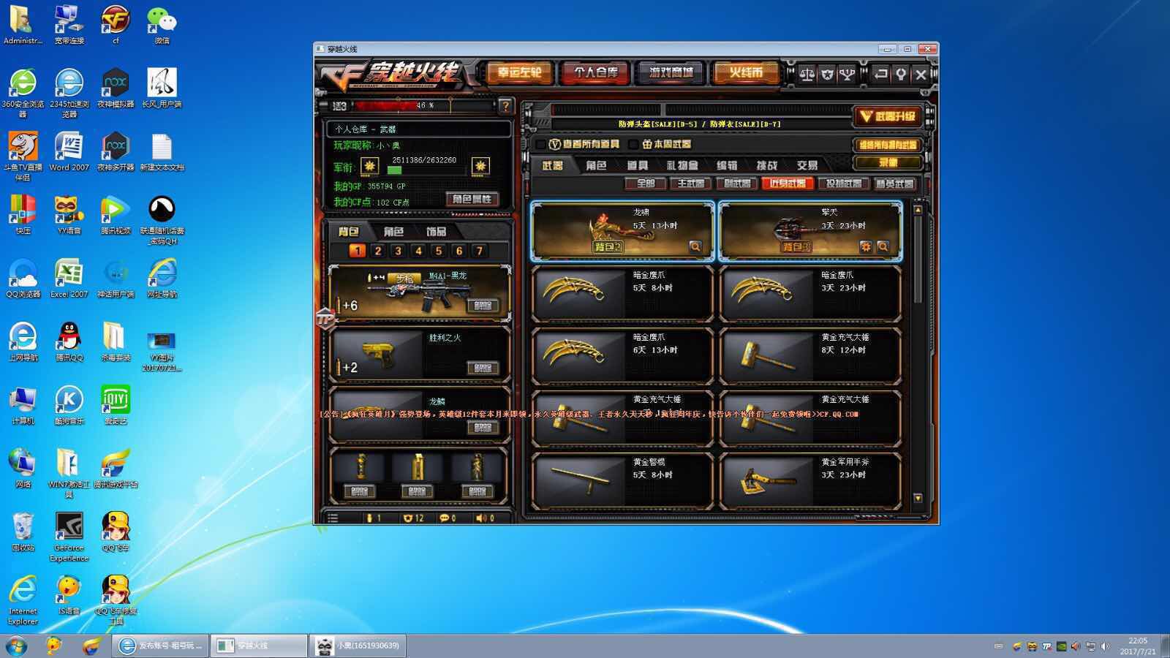Image resolution: width=1170 pixels, height=658 pixels.
Task: Filter by the 全部 weapon category
Action: 646,184
